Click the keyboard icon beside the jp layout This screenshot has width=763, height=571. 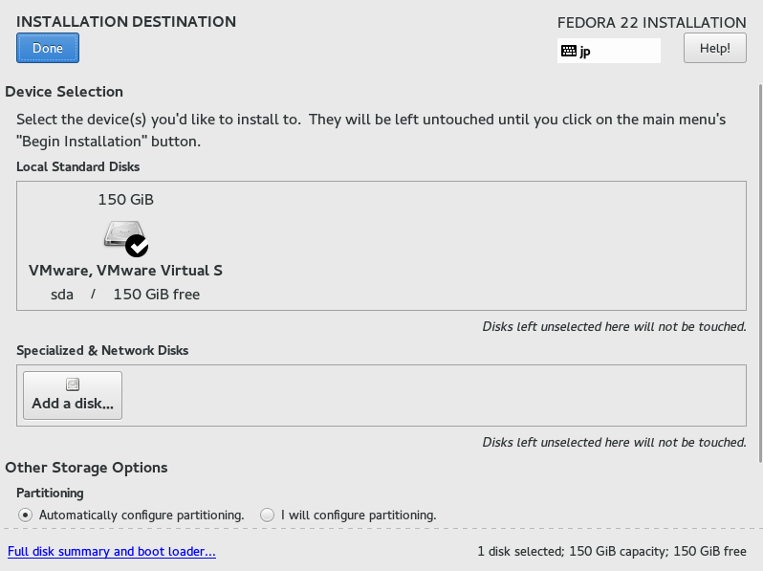[568, 51]
